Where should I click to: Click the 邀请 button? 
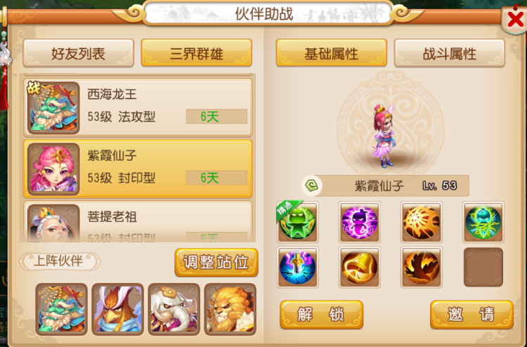click(471, 315)
